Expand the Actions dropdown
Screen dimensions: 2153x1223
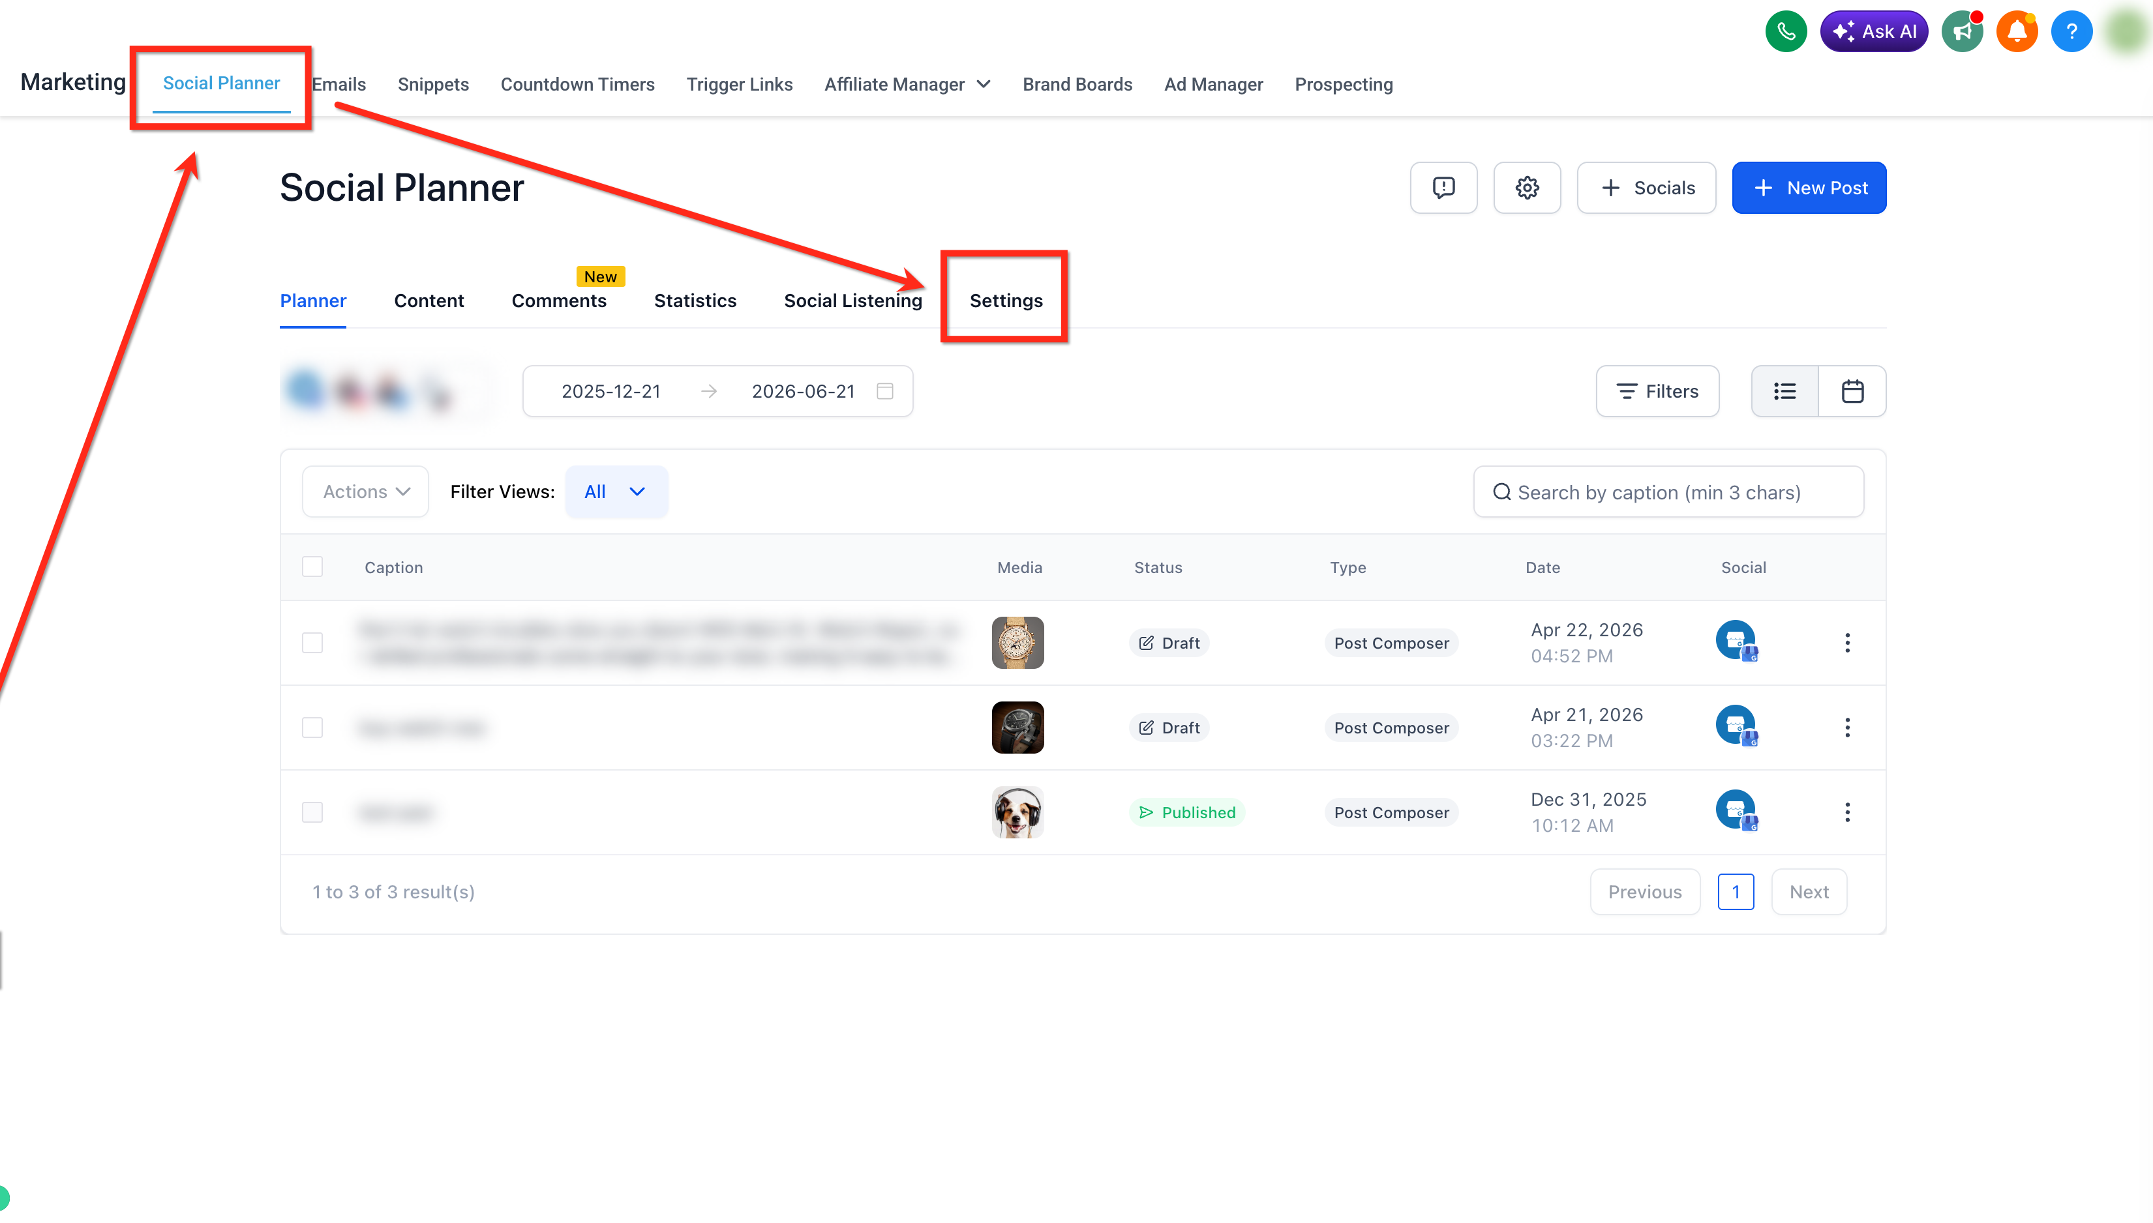click(365, 492)
